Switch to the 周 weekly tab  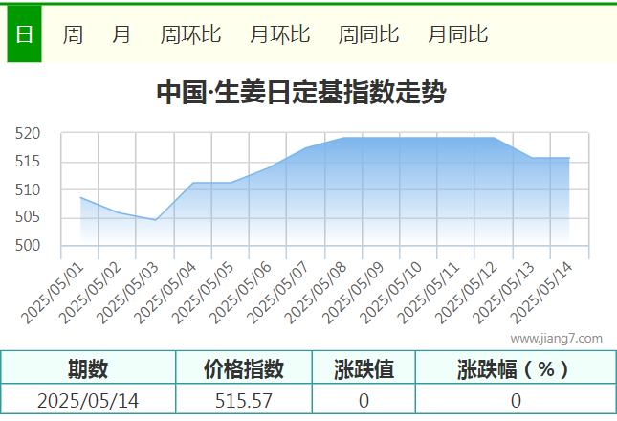[73, 34]
